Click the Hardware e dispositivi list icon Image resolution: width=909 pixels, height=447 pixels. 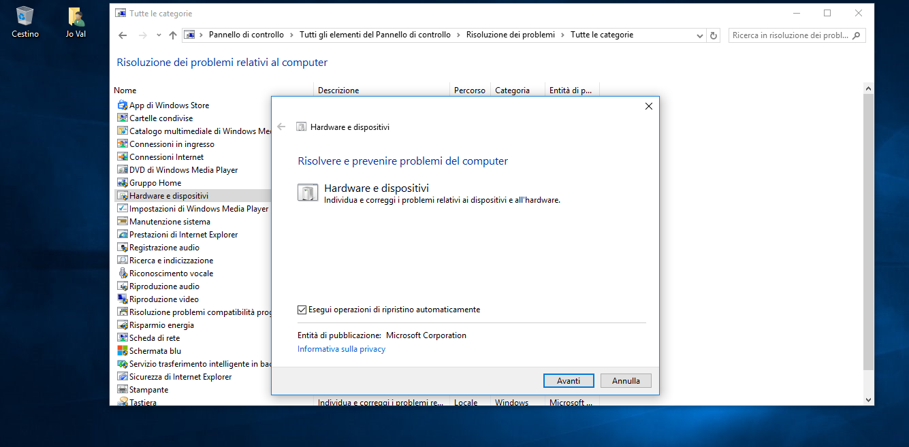pos(123,196)
